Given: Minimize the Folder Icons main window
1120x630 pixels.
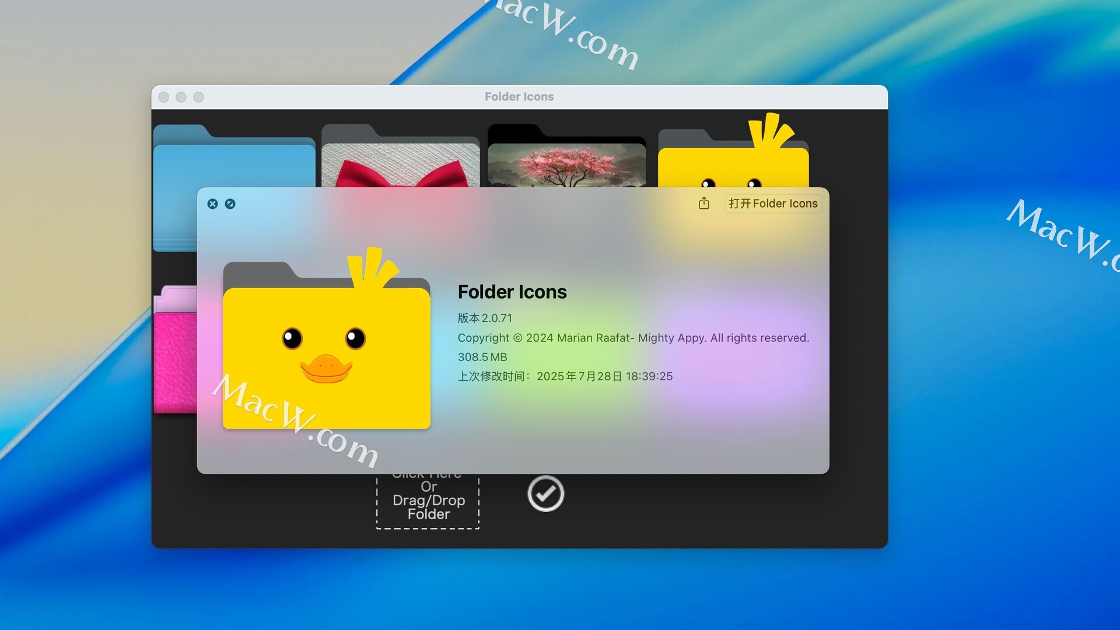Looking at the screenshot, I should point(181,97).
